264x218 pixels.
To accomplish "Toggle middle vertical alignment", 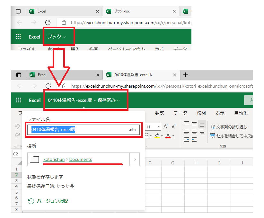I will pos(194,124).
